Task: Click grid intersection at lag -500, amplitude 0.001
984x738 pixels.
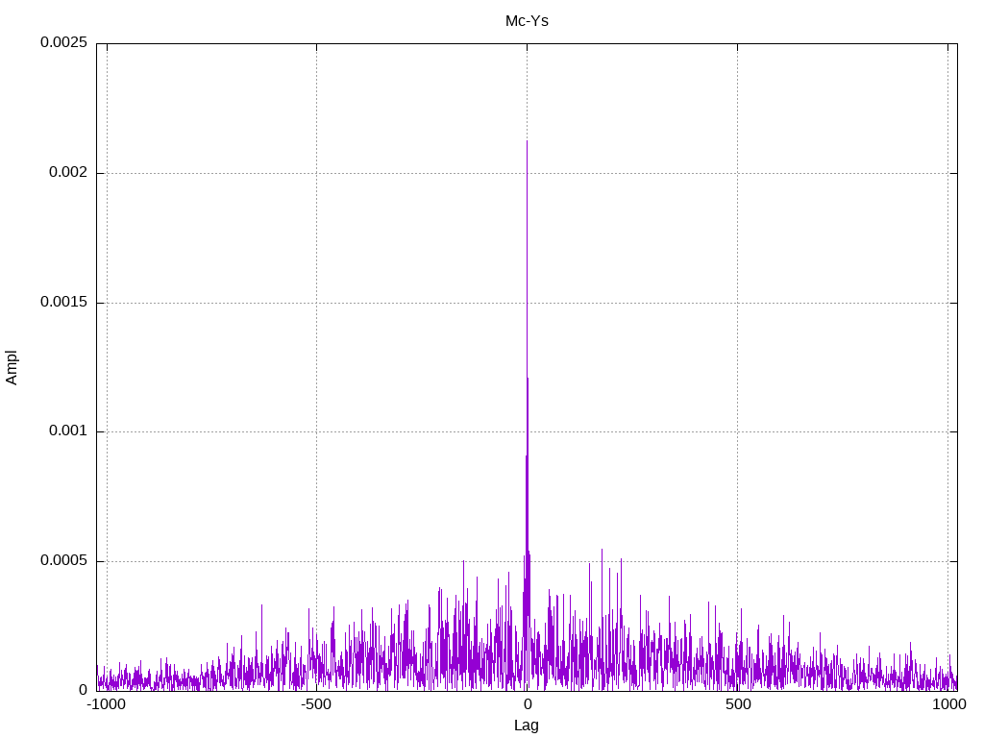Action: (x=316, y=431)
